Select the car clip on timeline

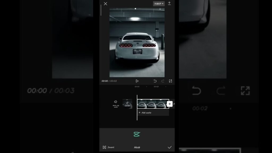(x=153, y=104)
